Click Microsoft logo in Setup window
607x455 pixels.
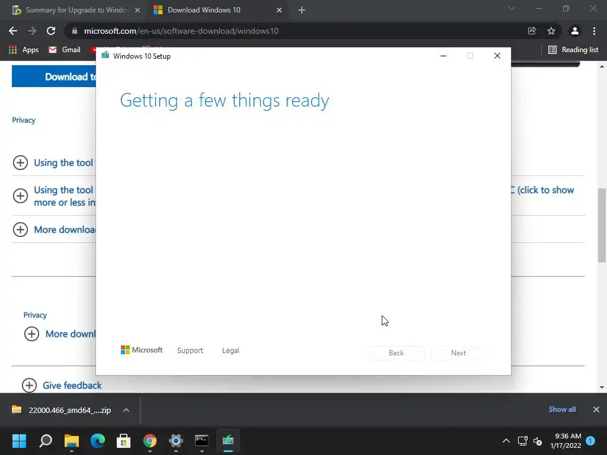(142, 350)
